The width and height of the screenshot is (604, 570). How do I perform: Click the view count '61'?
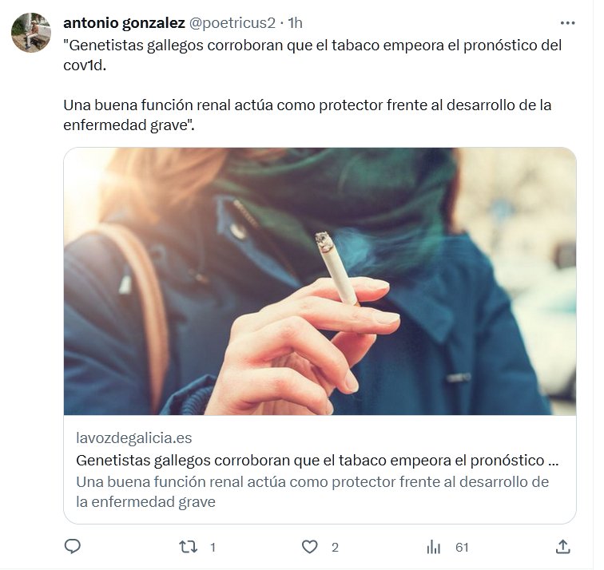pos(462,548)
